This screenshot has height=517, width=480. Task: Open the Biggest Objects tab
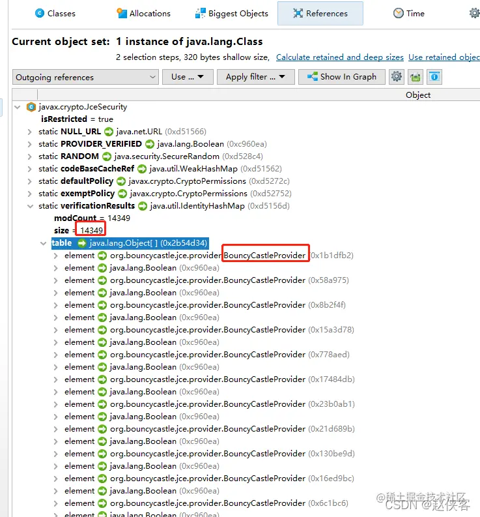point(232,14)
